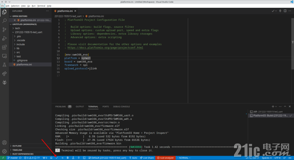Viewport: 294px width, 160px height.
Task: Open the File menu
Action: [x=2, y=6]
